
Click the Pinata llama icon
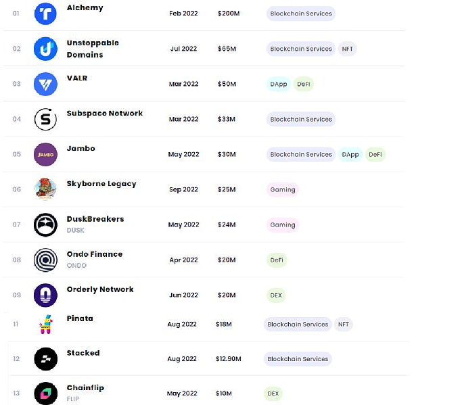coord(46,325)
